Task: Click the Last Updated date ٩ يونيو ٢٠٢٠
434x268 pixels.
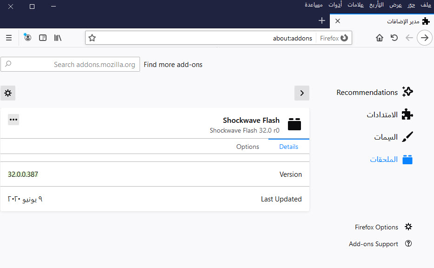Action: (x=25, y=199)
